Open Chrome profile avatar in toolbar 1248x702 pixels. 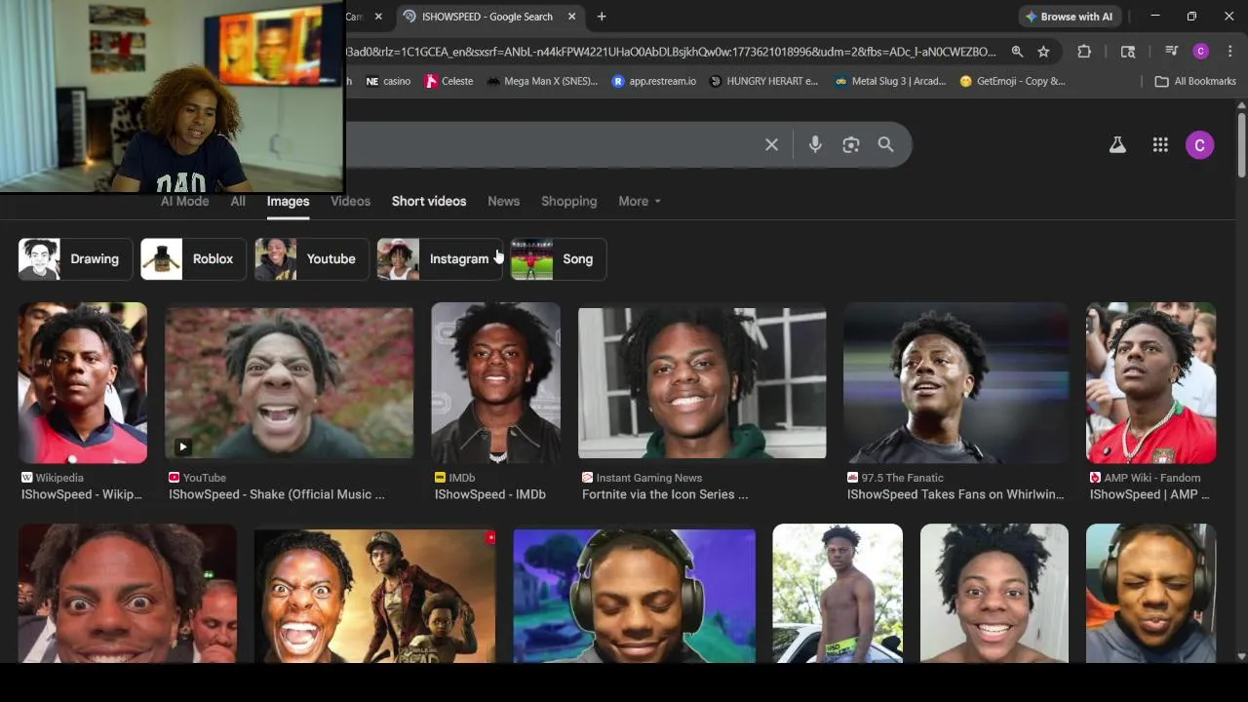(x=1201, y=52)
